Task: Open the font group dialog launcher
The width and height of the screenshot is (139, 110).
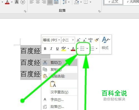Action: [x=25, y=11]
